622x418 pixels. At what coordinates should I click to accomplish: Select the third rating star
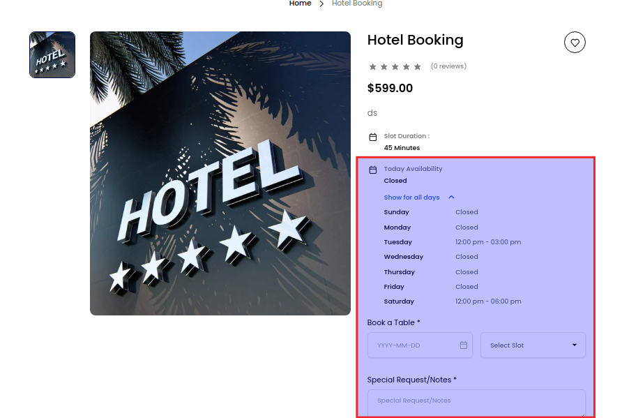[395, 67]
